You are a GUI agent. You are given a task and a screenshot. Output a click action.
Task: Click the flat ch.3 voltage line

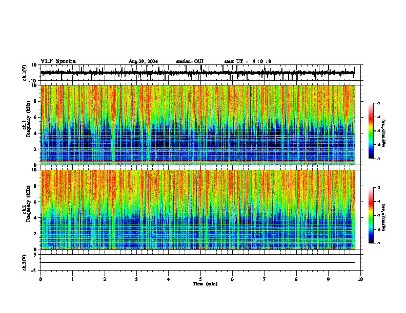[x=198, y=262]
